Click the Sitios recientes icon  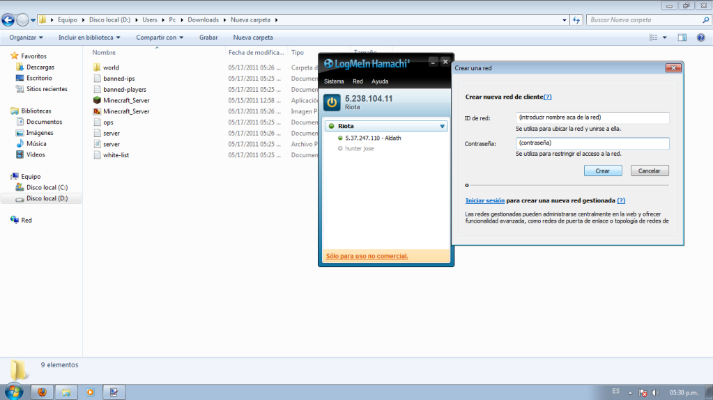click(20, 88)
